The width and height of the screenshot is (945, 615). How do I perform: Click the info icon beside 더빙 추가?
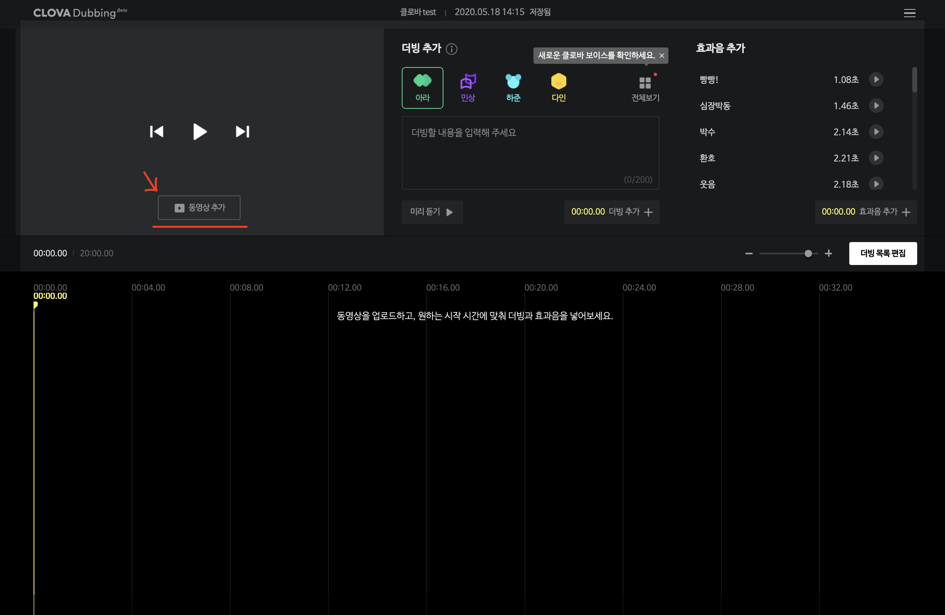(451, 49)
